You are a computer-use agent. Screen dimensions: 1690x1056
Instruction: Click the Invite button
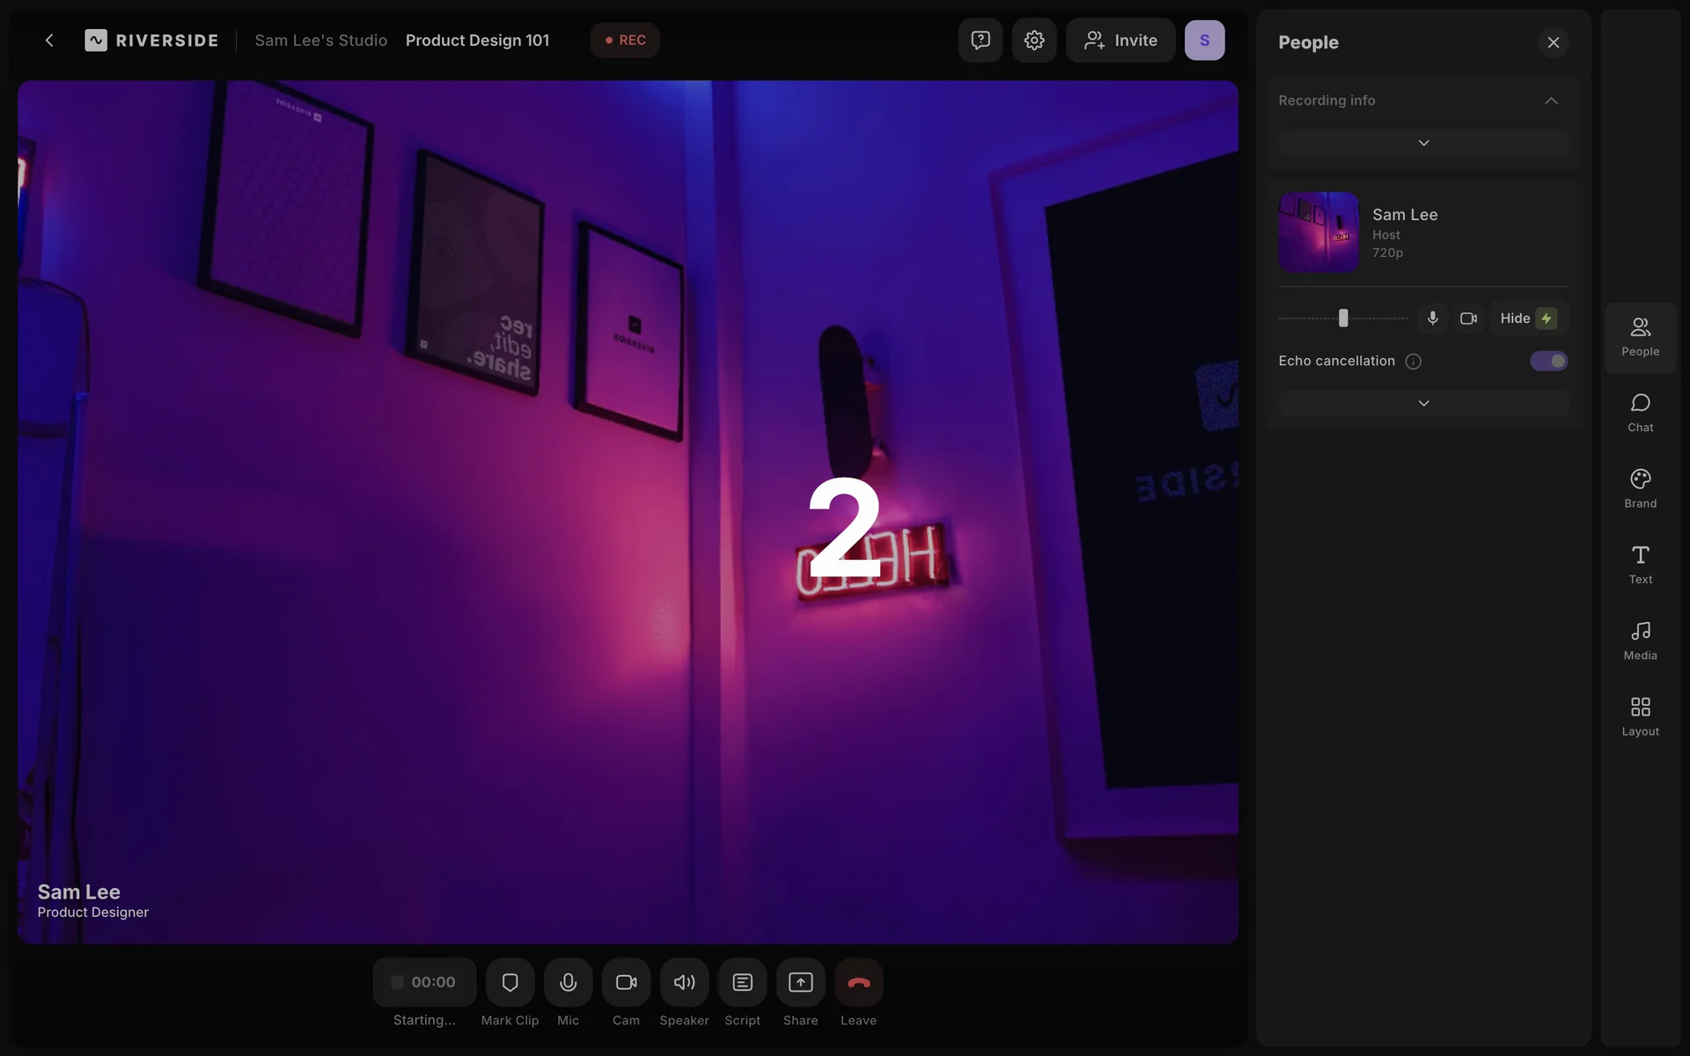tap(1120, 40)
